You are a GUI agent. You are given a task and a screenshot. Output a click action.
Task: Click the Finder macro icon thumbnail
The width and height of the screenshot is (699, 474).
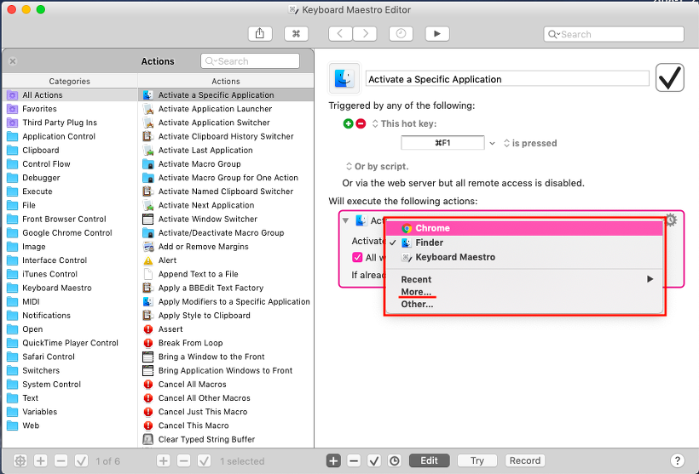(344, 78)
